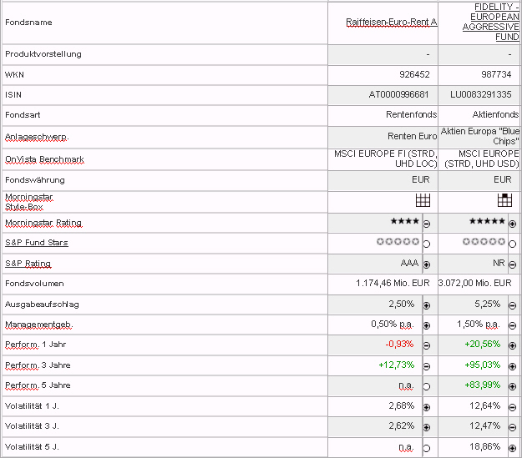Click the MSCI EUROPE FI (STRD, UHD LOC) benchmark
522x458 pixels.
386,159
